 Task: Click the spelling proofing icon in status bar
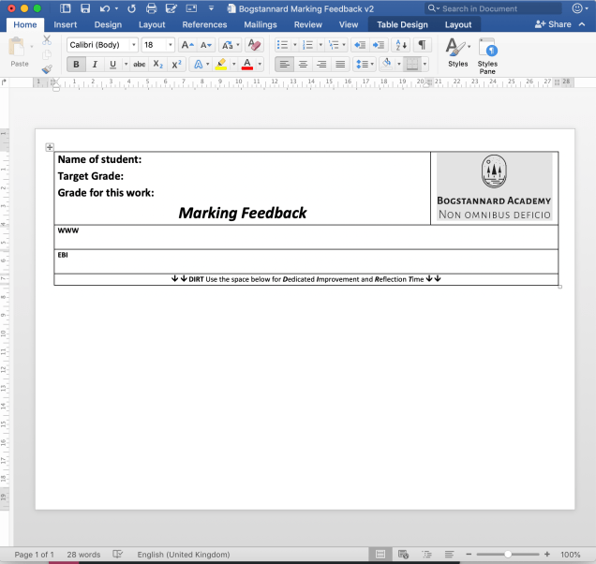(118, 554)
